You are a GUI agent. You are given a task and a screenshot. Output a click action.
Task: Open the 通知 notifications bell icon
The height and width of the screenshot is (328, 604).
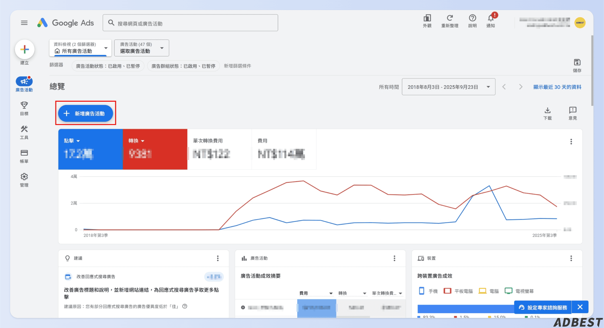pyautogui.click(x=490, y=18)
